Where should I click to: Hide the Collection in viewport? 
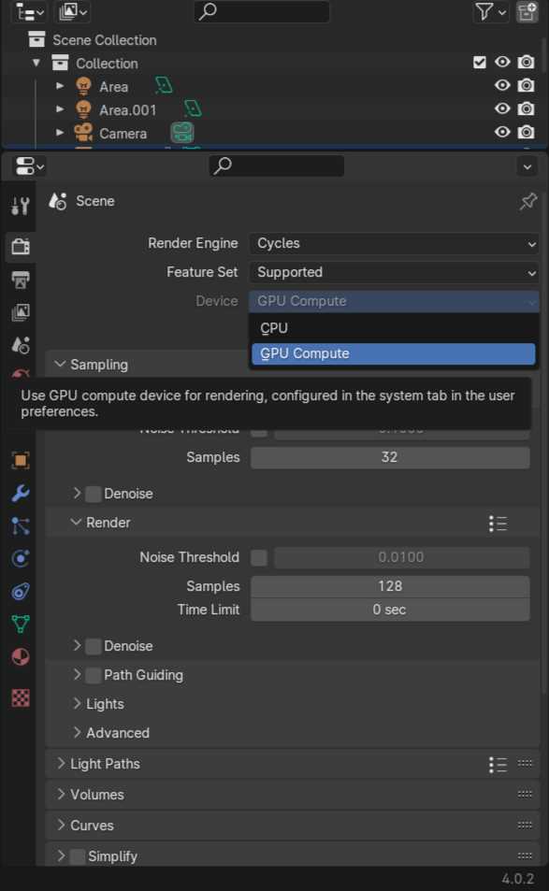[x=502, y=62]
